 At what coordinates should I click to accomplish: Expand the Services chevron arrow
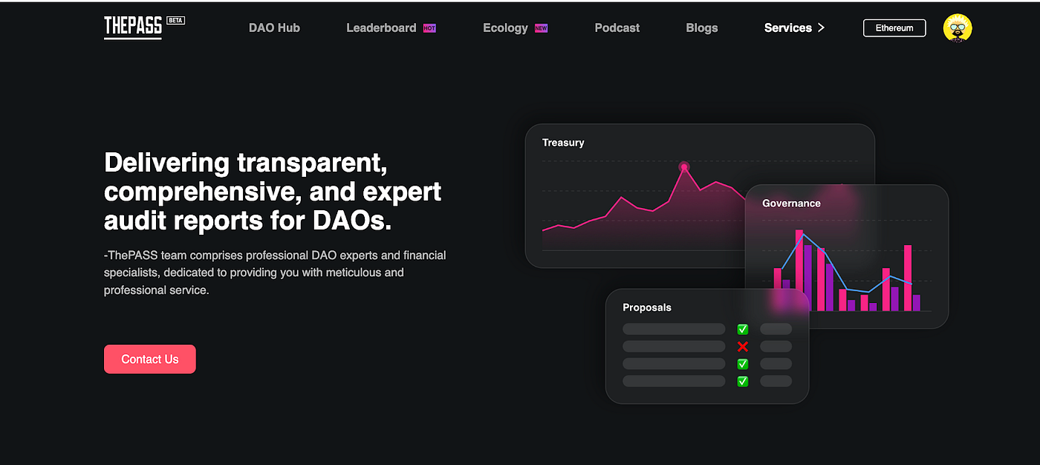coord(821,27)
